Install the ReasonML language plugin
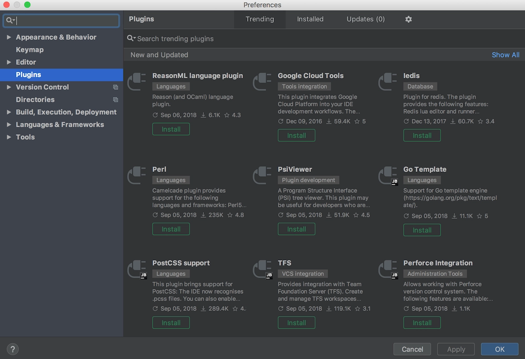 point(171,129)
